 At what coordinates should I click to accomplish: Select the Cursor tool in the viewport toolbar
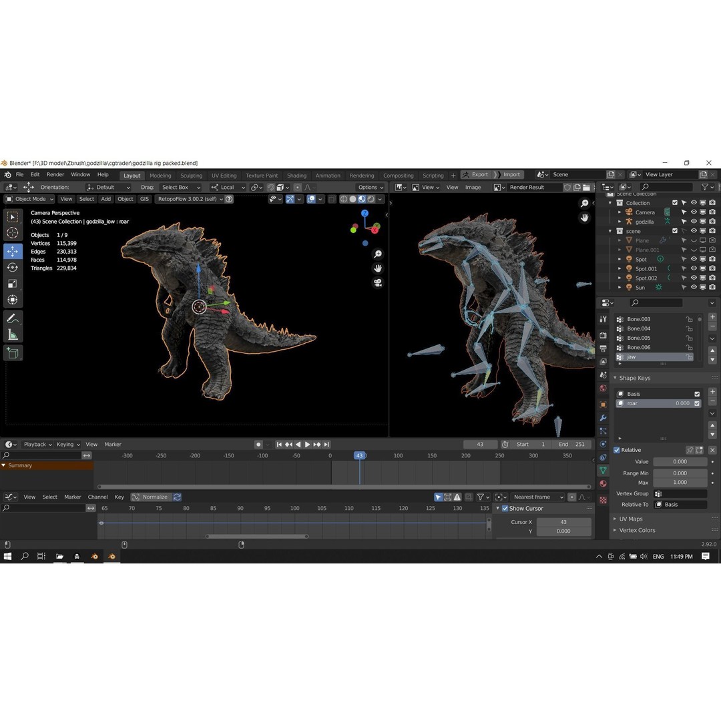click(13, 233)
